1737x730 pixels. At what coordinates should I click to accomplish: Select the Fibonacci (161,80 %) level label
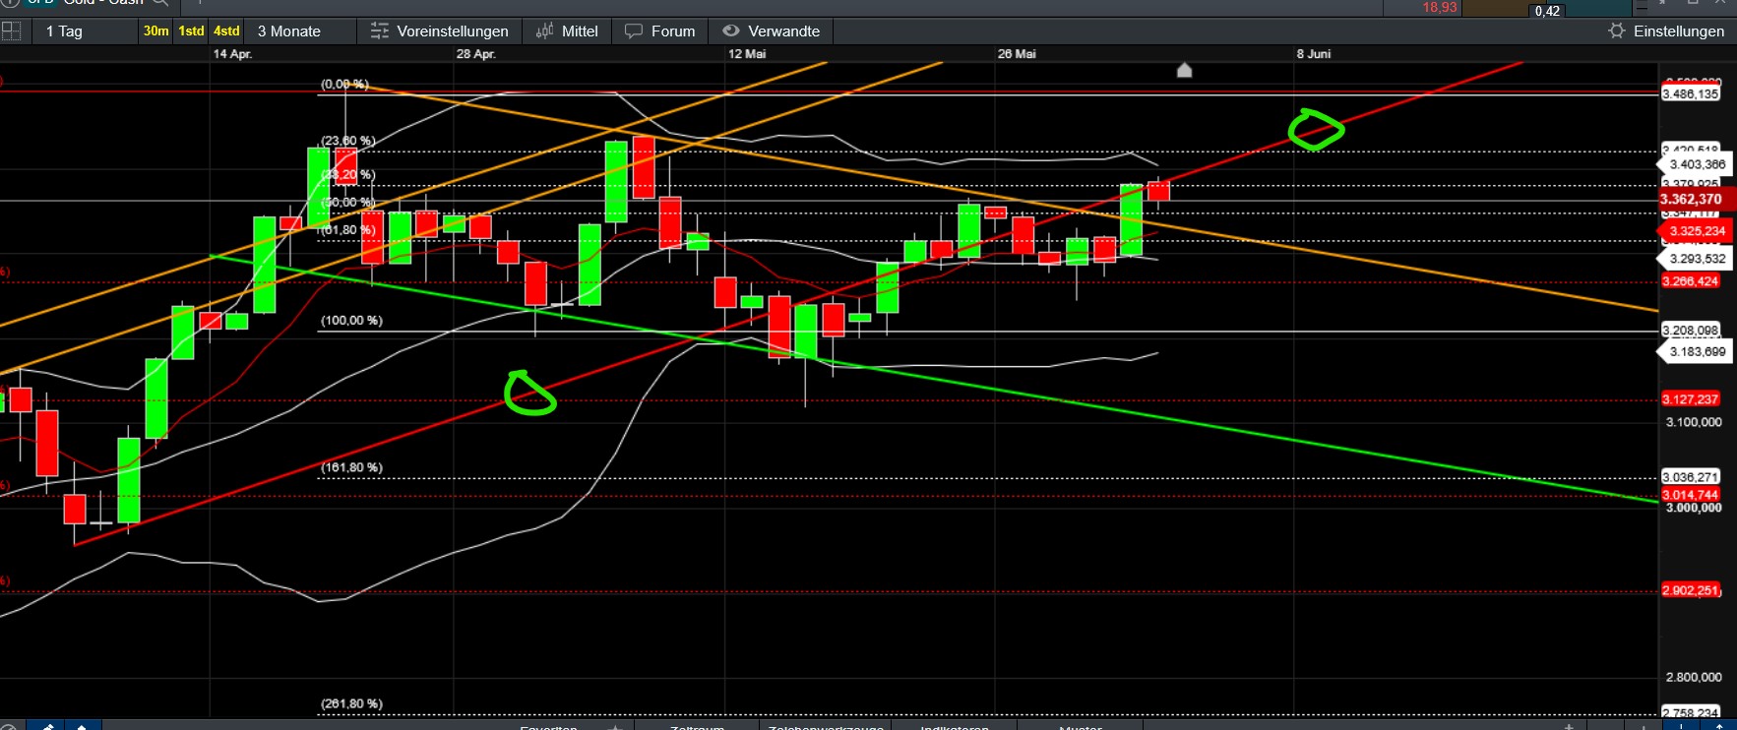click(x=351, y=467)
